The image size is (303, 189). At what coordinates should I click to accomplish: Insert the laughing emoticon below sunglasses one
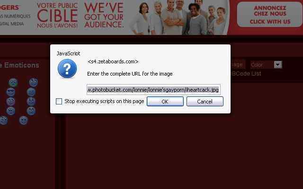(10, 101)
